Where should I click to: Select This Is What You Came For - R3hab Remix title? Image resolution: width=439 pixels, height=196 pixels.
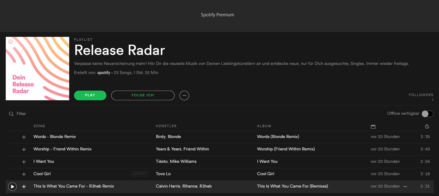74,186
